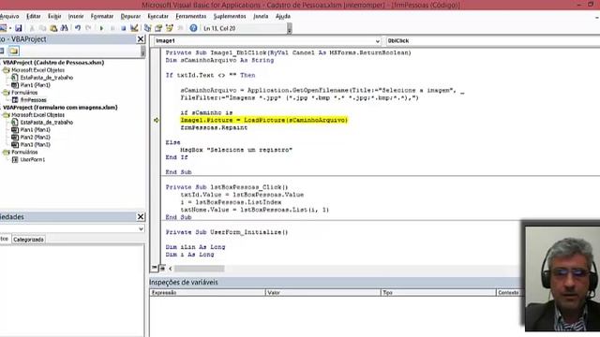Select EstaPasta_de_trabalho under Formulario com imagens project
Viewport: 600px width, 337px height.
[x=47, y=123]
